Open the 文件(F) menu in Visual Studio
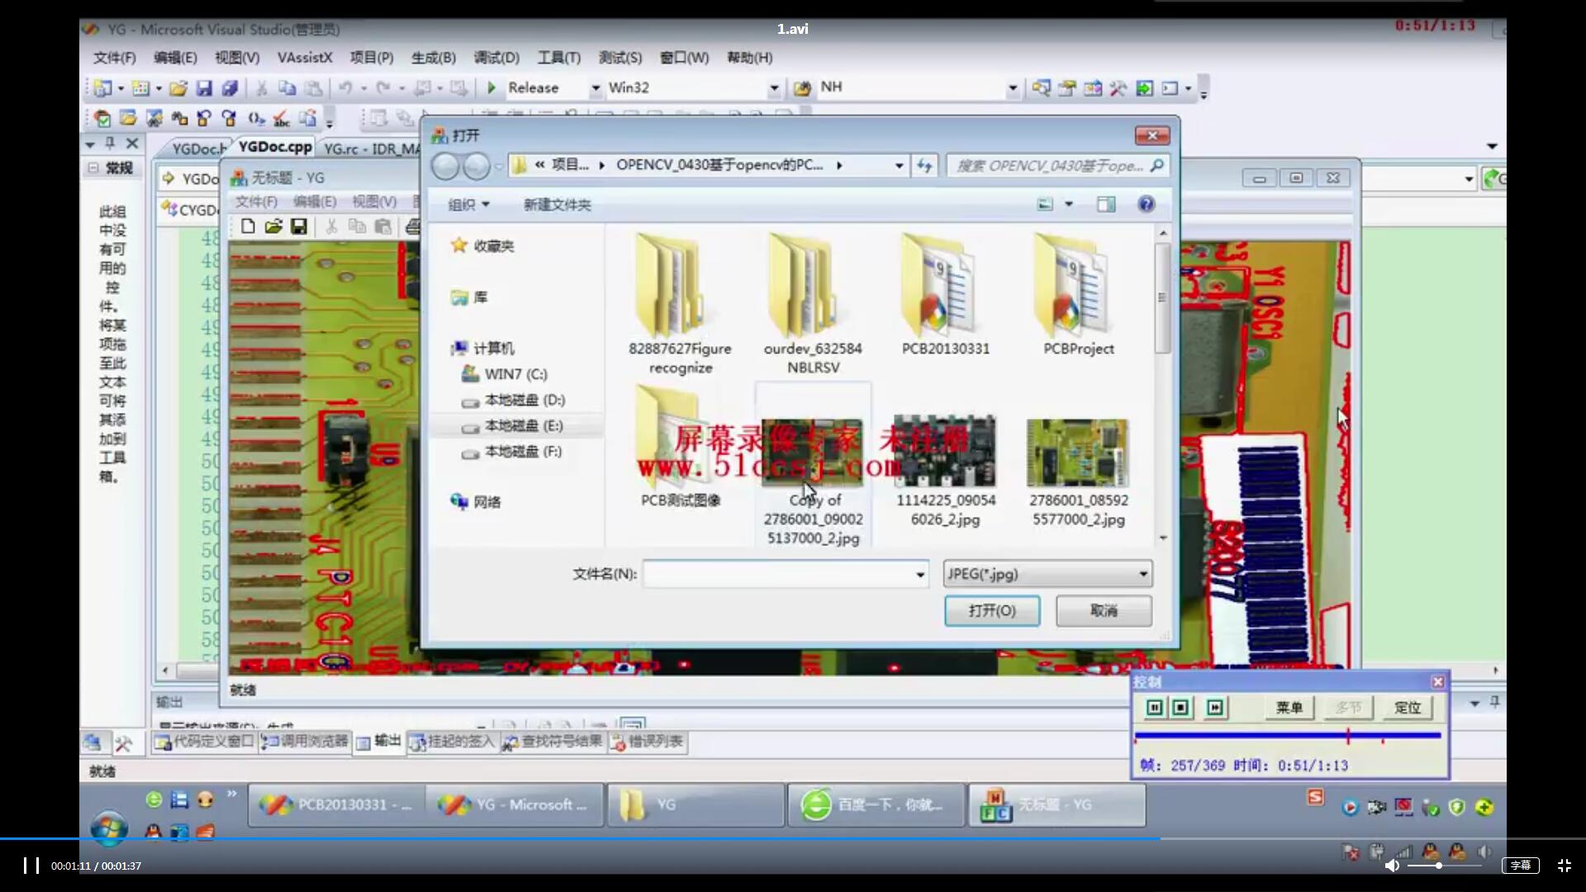This screenshot has height=892, width=1586. (114, 58)
